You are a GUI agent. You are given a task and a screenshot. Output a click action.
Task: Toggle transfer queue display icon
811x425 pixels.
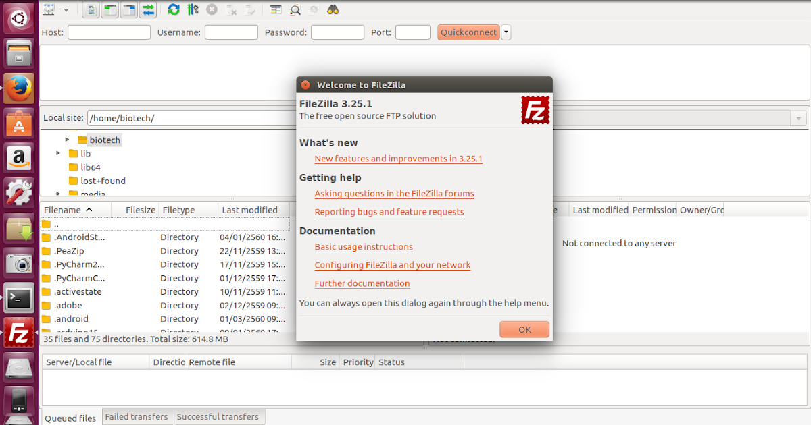148,9
